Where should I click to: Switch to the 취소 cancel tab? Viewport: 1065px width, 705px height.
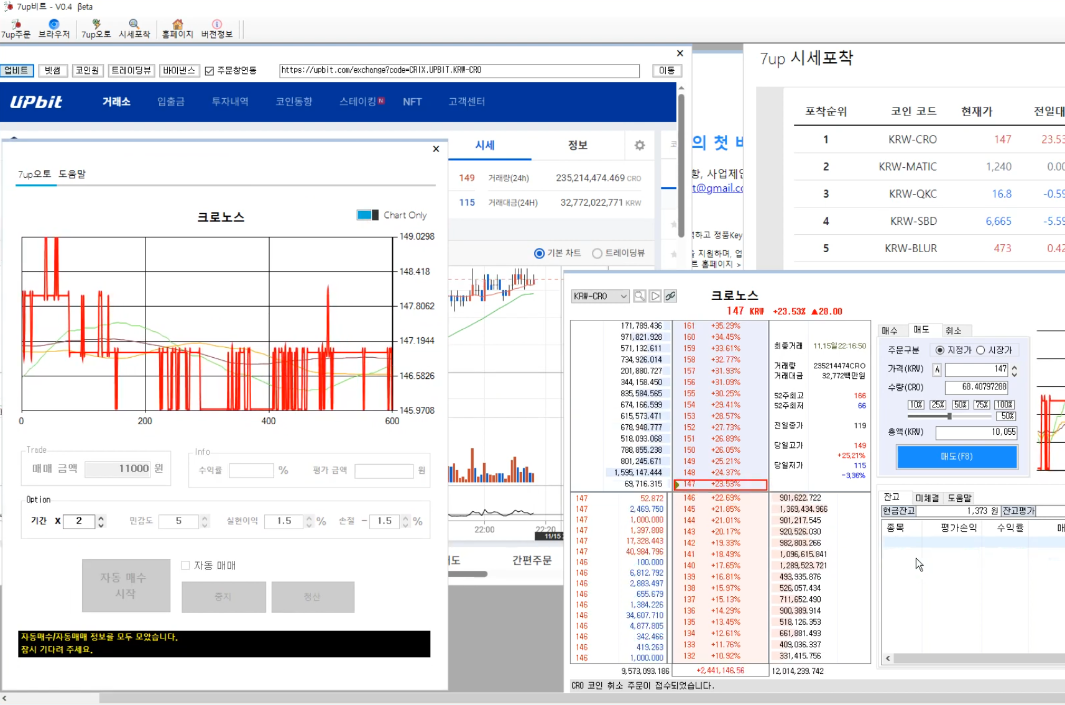click(954, 331)
